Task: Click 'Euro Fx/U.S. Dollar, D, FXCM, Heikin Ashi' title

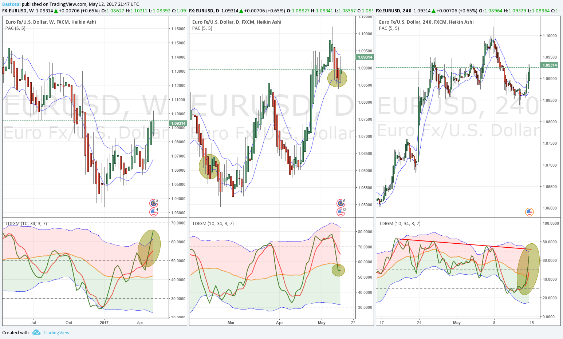Action: 237,22
